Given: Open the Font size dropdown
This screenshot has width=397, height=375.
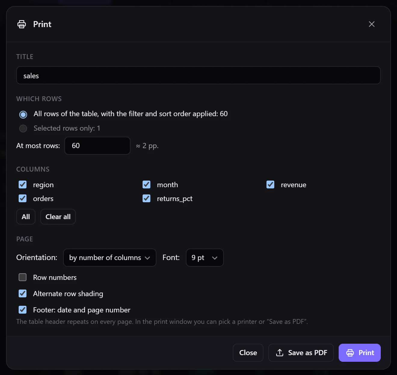Looking at the screenshot, I should coord(205,258).
